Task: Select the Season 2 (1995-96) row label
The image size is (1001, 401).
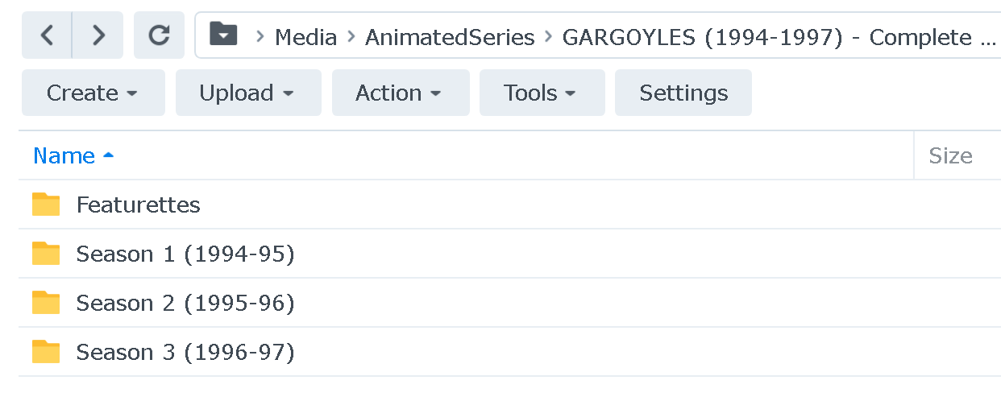Action: 185,303
